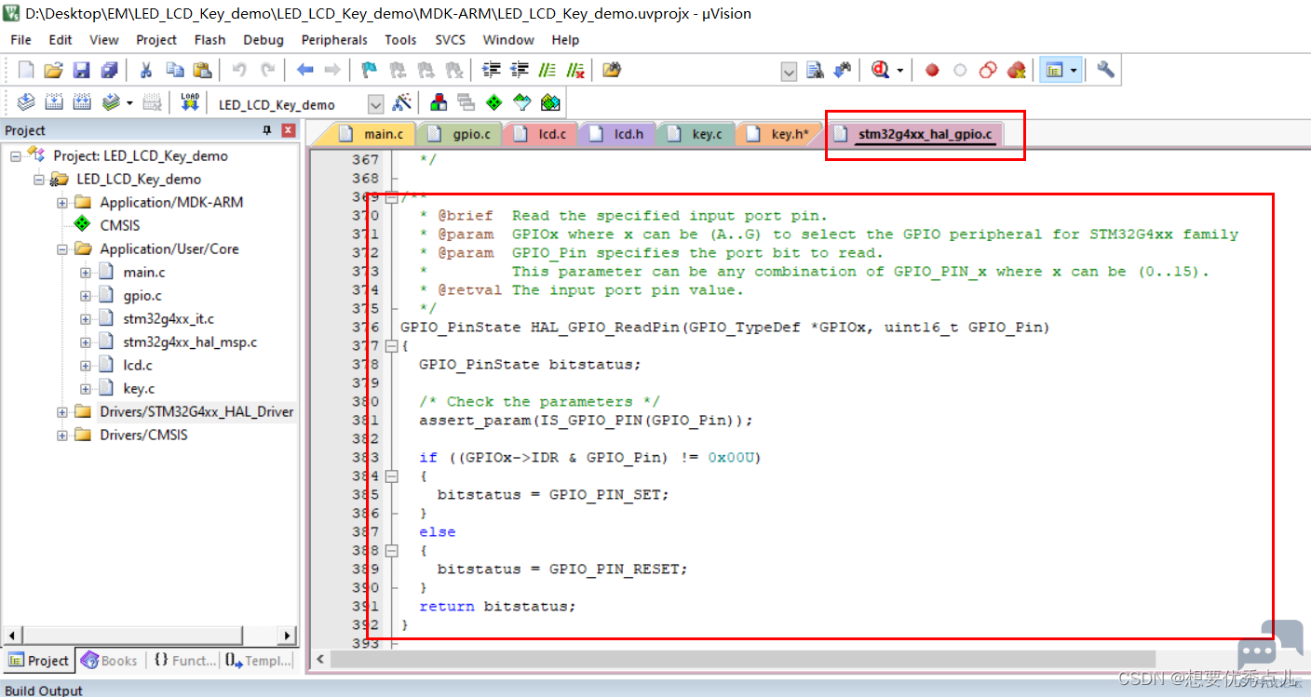Expand the Application/MDK-ARM folder

[61, 202]
